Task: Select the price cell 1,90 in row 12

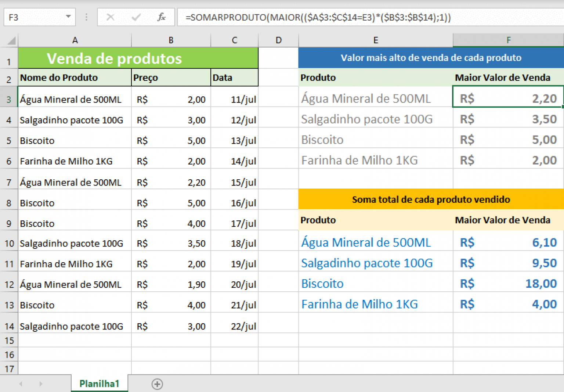Action: coord(171,282)
